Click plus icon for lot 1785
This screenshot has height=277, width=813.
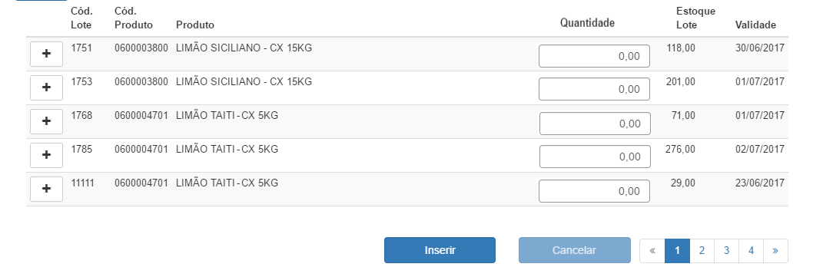tap(47, 155)
